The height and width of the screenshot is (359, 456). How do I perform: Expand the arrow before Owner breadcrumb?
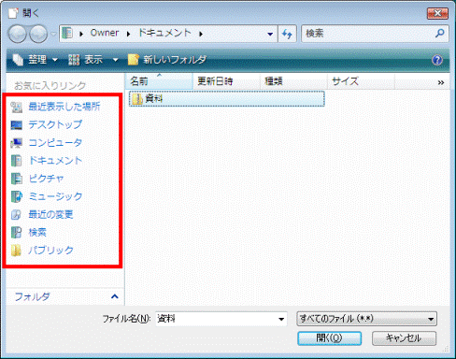click(x=81, y=34)
